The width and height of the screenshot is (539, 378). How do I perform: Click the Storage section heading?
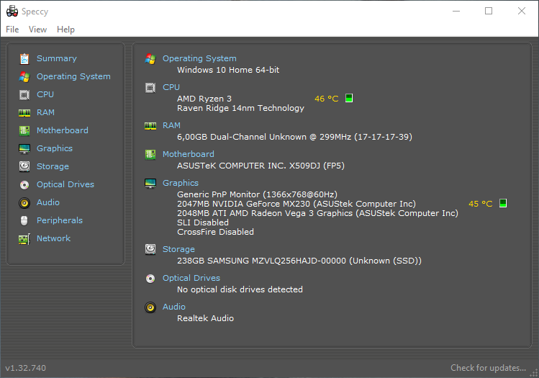point(178,249)
